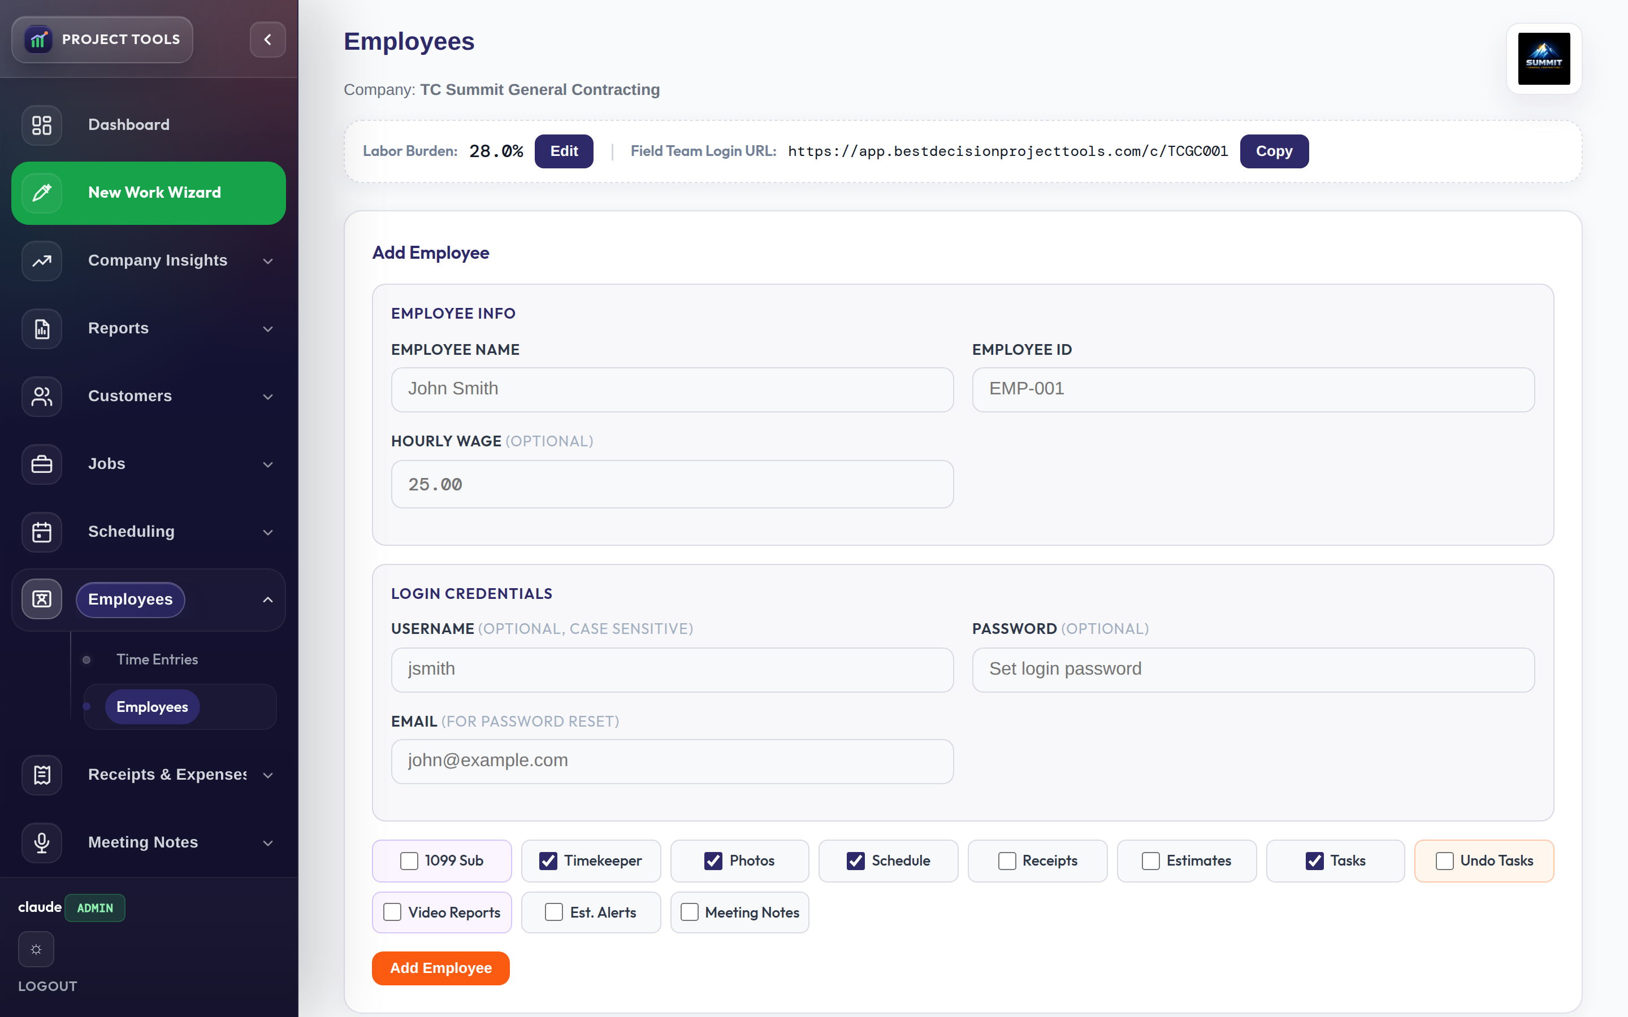Image resolution: width=1628 pixels, height=1017 pixels.
Task: Expand the Scheduling chevron
Action: click(268, 533)
